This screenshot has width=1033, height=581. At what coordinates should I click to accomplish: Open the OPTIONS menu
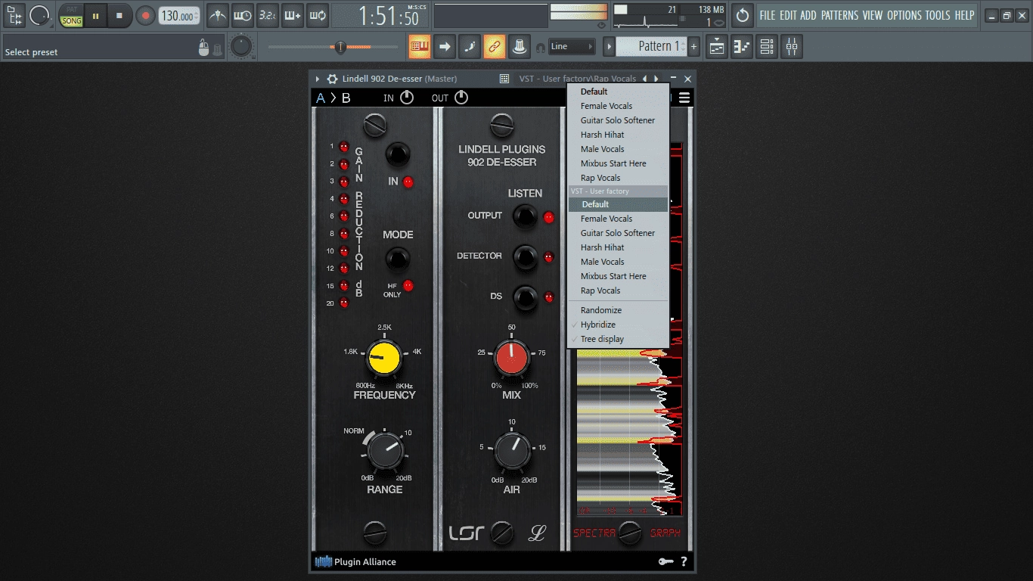904,15
